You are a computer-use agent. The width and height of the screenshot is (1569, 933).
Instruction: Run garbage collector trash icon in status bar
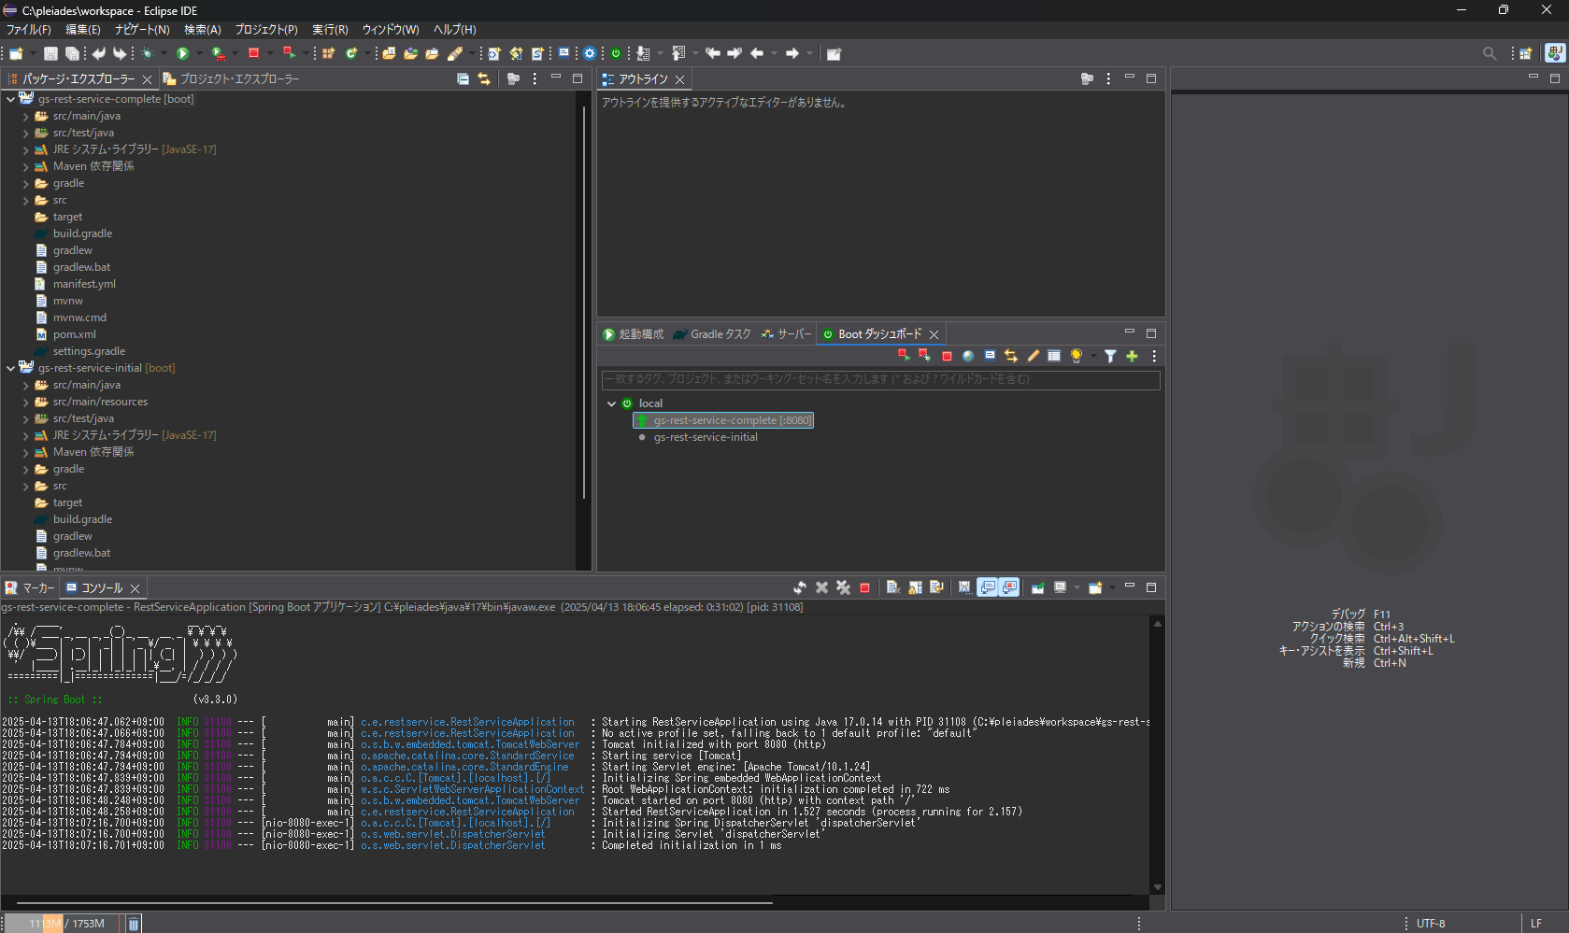tap(134, 924)
